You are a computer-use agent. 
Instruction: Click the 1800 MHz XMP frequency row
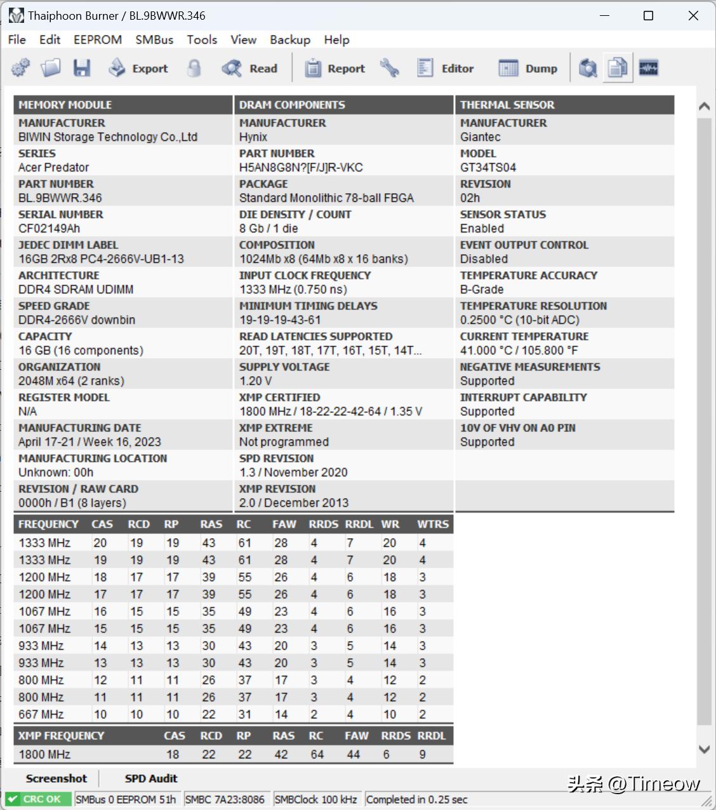[234, 754]
